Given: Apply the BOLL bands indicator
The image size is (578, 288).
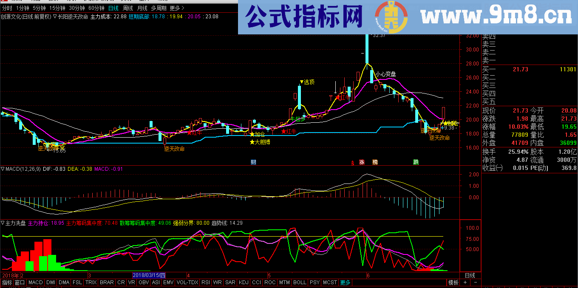Looking at the screenshot, I should coord(300,282).
